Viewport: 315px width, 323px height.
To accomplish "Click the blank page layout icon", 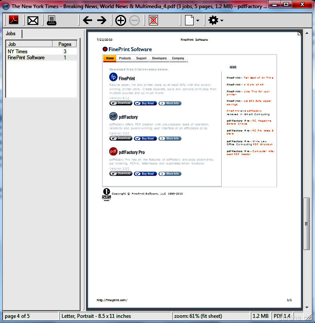I will point(189,20).
